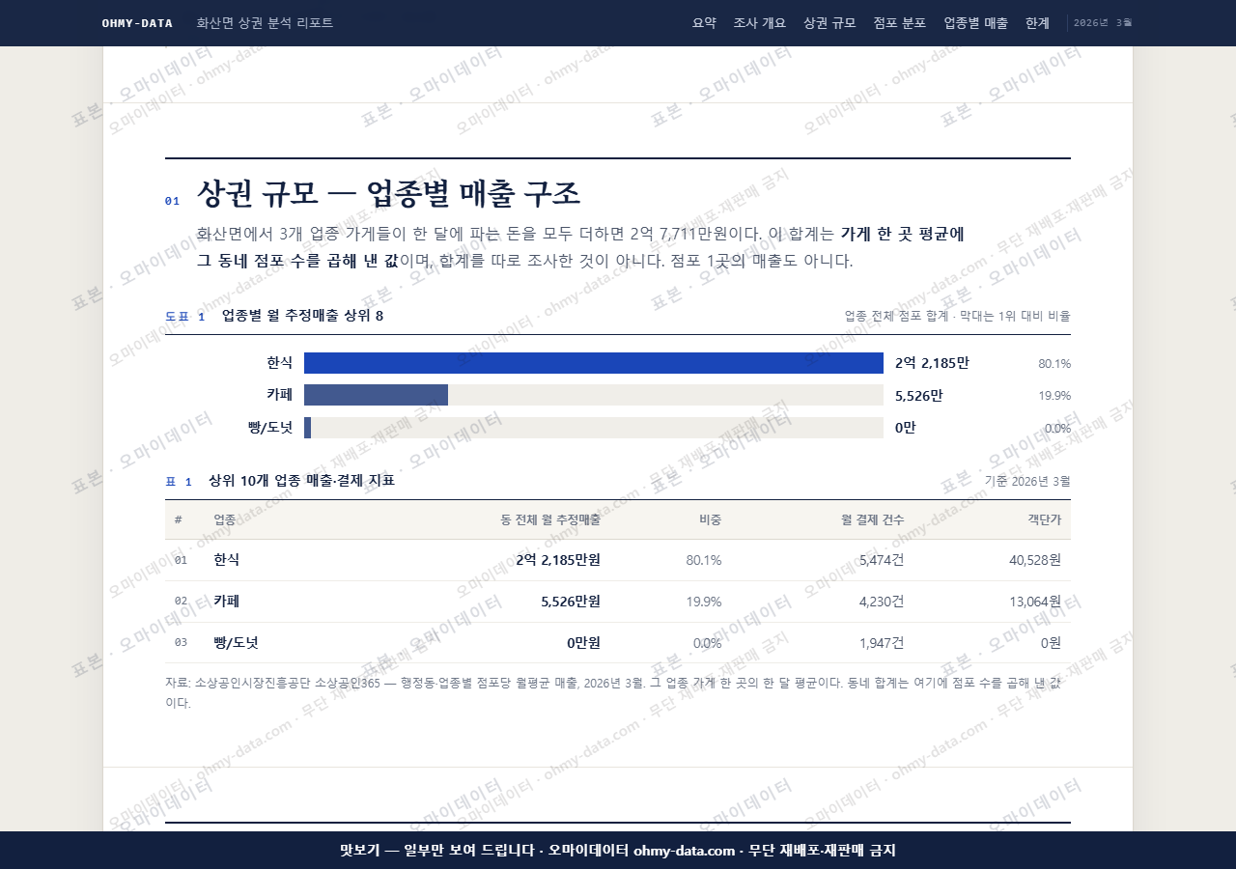Navigate to 업종별 매출
The image size is (1236, 869).
click(975, 23)
